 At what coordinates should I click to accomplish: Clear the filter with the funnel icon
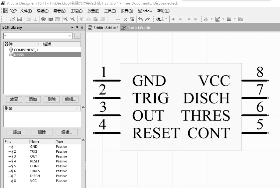132,19
